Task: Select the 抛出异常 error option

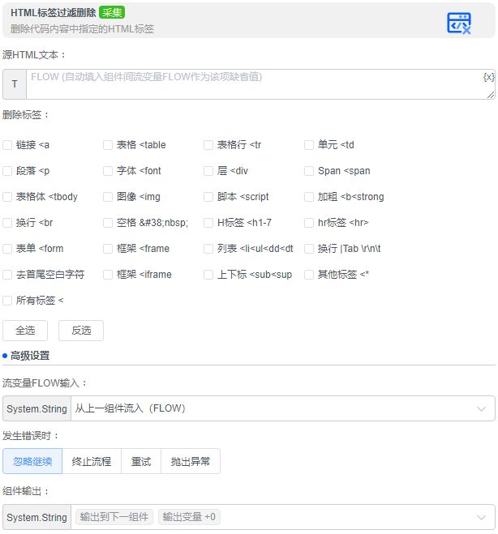Action: pos(191,461)
